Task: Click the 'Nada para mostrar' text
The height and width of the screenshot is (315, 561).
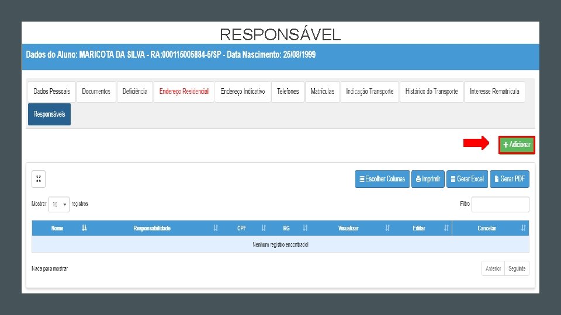Action: (x=50, y=268)
